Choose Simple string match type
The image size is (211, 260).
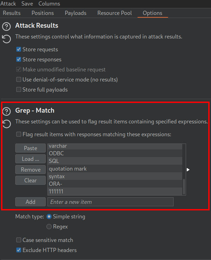click(x=49, y=217)
